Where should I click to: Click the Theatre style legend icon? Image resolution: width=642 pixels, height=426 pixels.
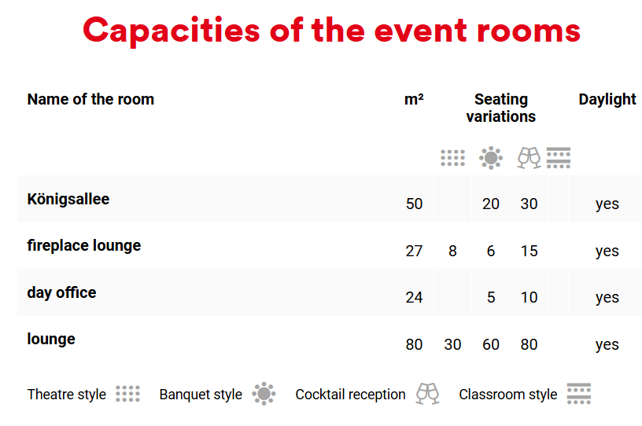coord(127,394)
